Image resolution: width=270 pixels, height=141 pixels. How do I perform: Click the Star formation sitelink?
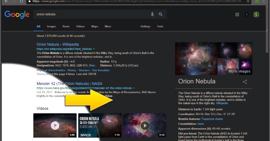[101, 70]
